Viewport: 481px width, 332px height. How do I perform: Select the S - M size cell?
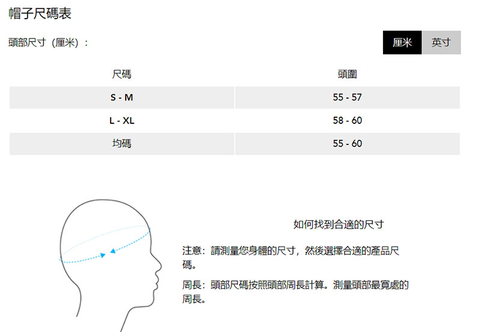(121, 97)
